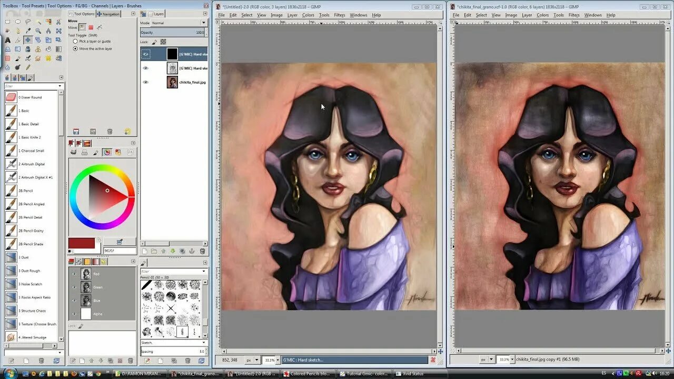
Task: Toggle Alpha channel visibility
Action: [x=74, y=314]
